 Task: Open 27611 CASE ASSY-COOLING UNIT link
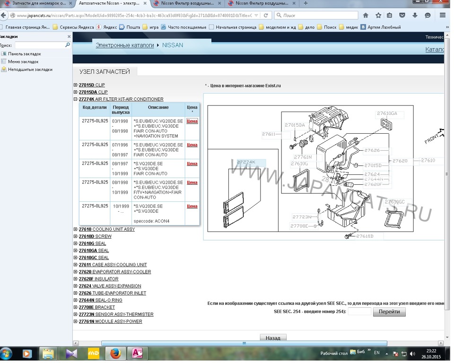click(113, 265)
